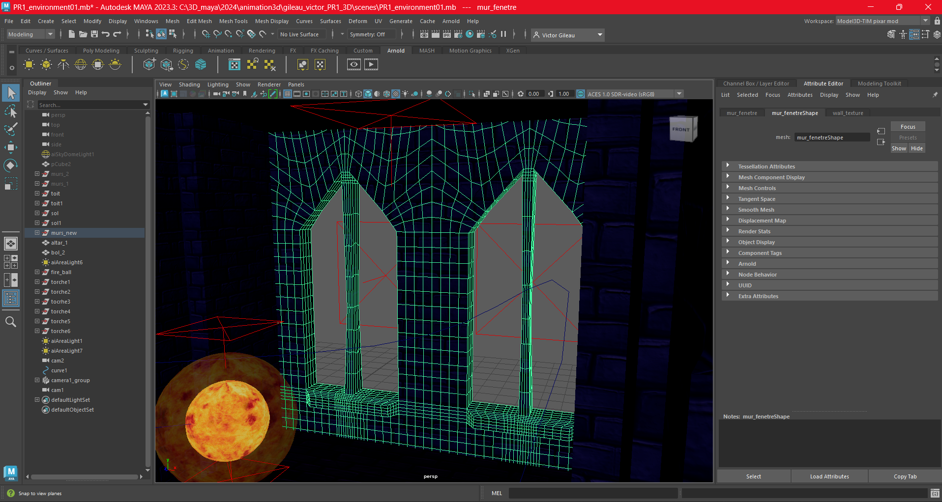Toggle use all lights in viewport toolbar
942x502 pixels.
(405, 94)
